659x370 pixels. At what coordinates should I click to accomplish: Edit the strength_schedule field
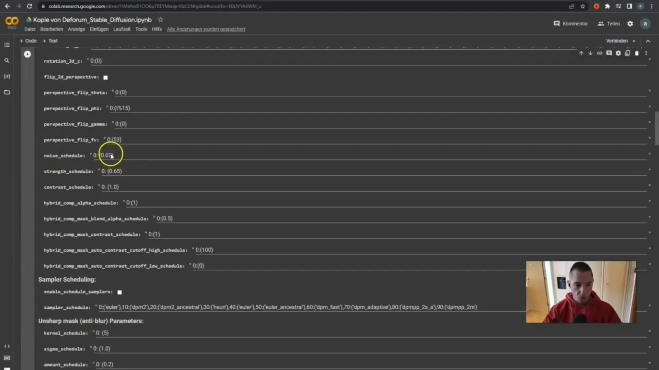point(373,171)
